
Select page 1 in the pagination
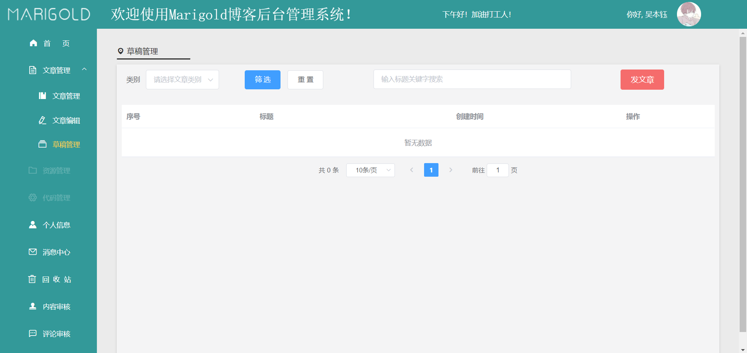(431, 170)
